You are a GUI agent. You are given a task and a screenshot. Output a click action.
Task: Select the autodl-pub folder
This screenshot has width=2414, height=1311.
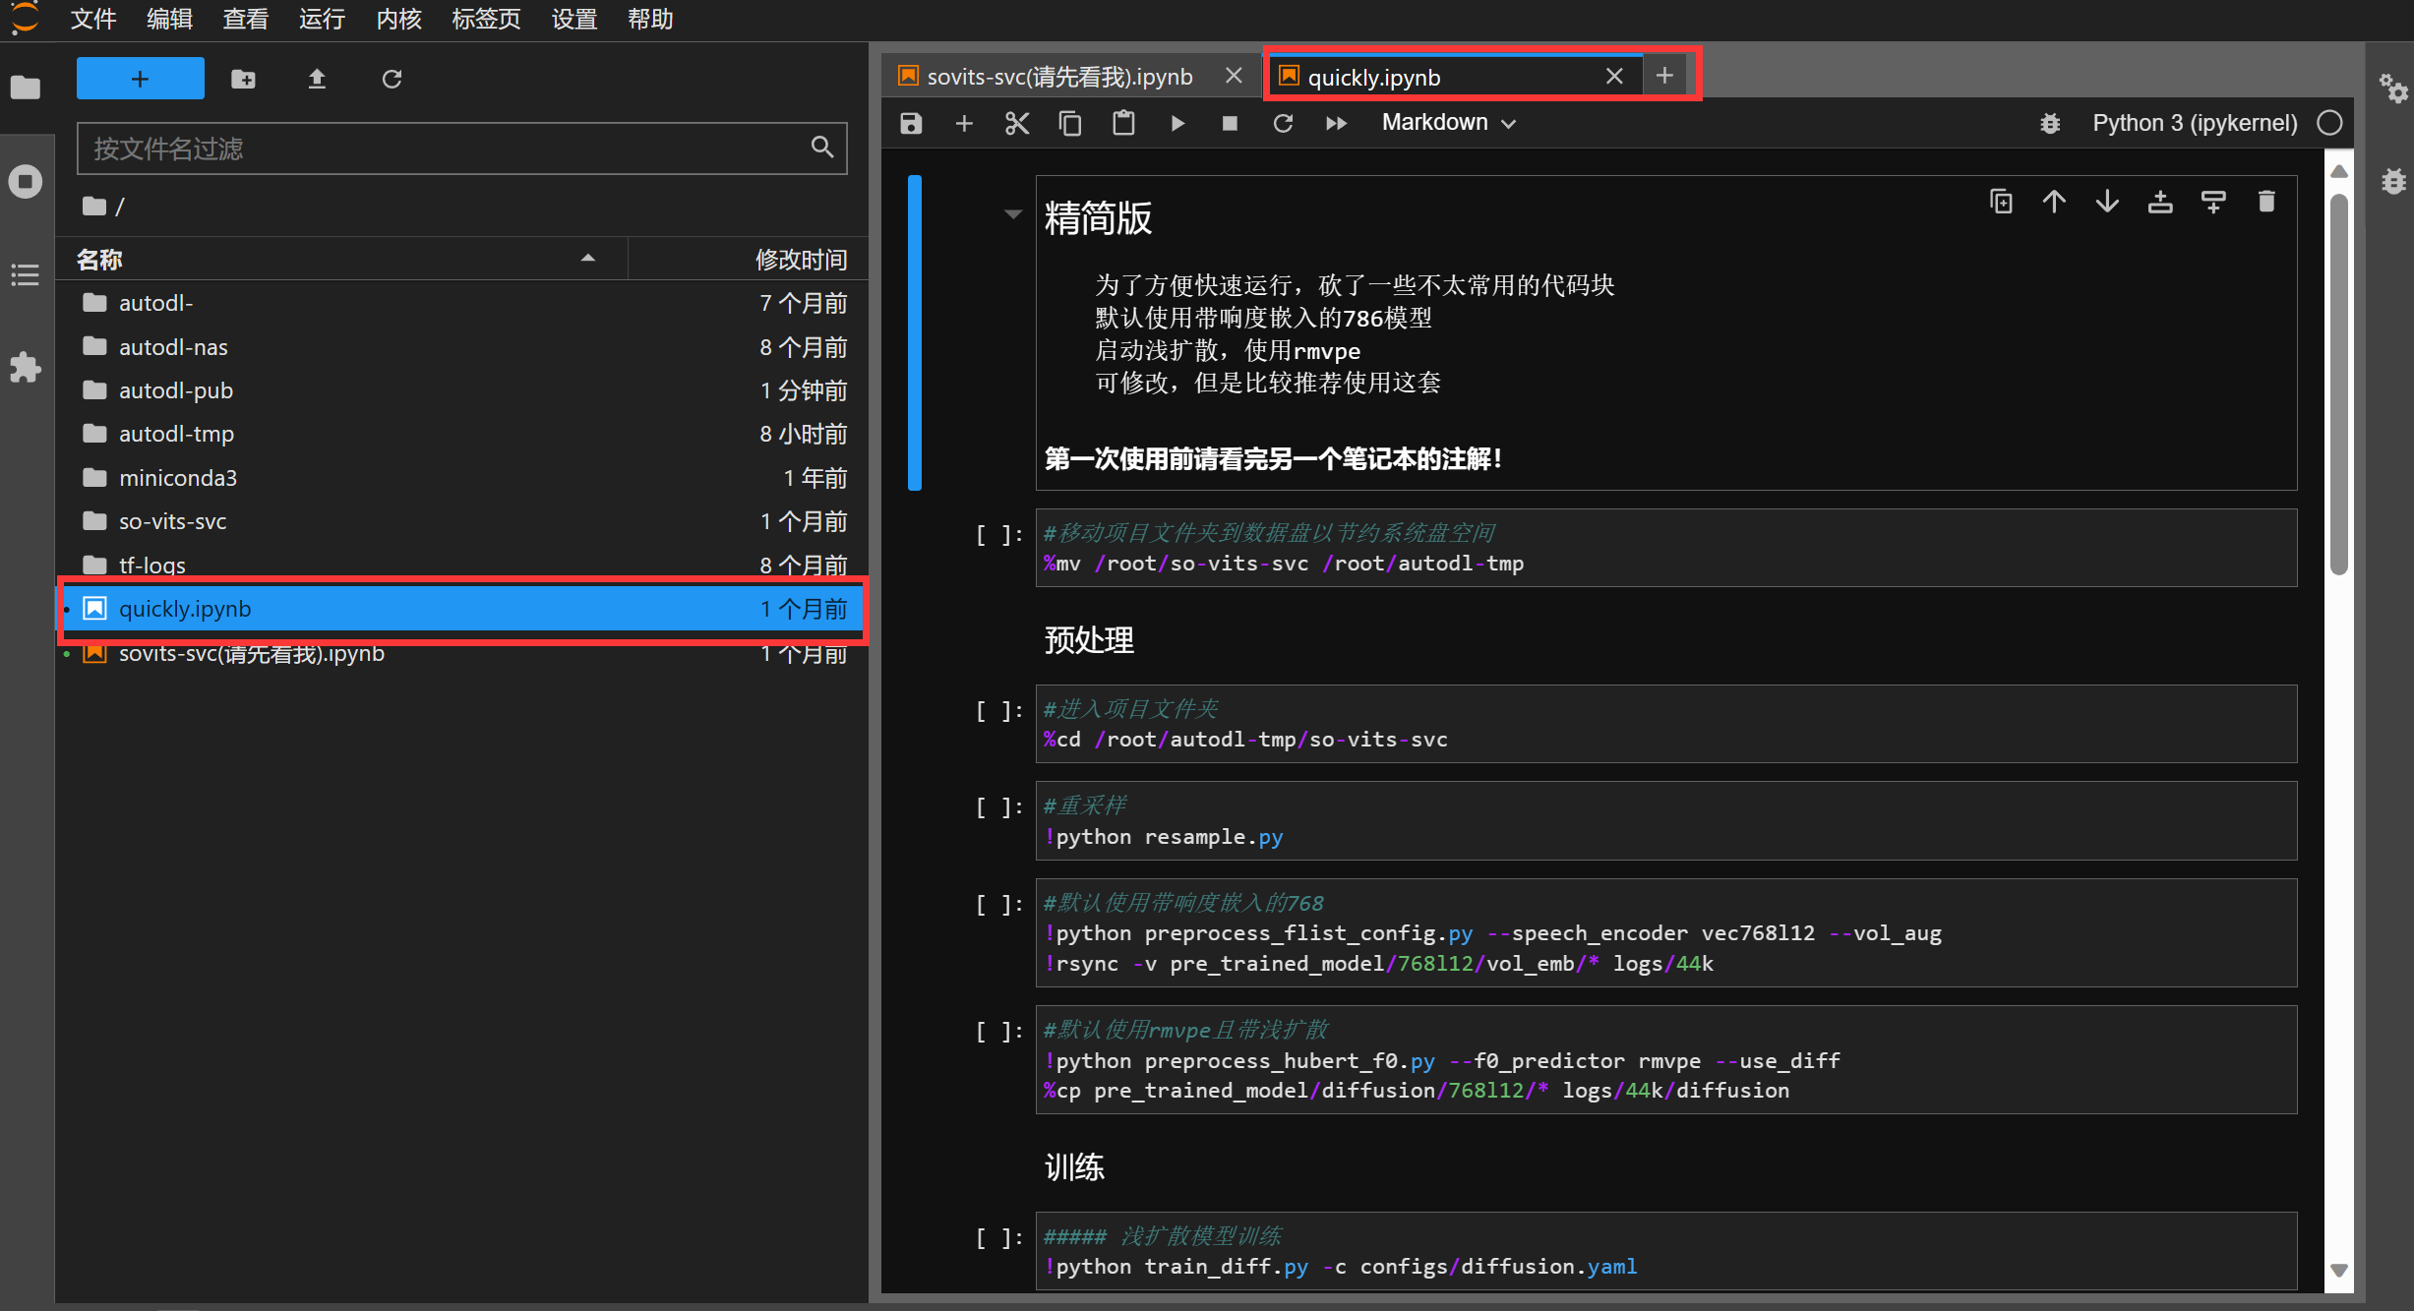462,390
